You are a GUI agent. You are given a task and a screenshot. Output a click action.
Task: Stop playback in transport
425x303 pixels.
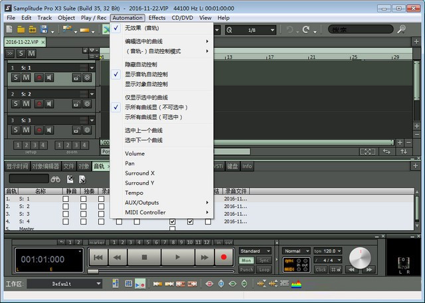(x=144, y=257)
